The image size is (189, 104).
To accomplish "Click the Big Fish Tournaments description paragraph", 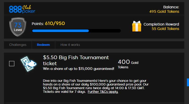I will click(x=96, y=86).
